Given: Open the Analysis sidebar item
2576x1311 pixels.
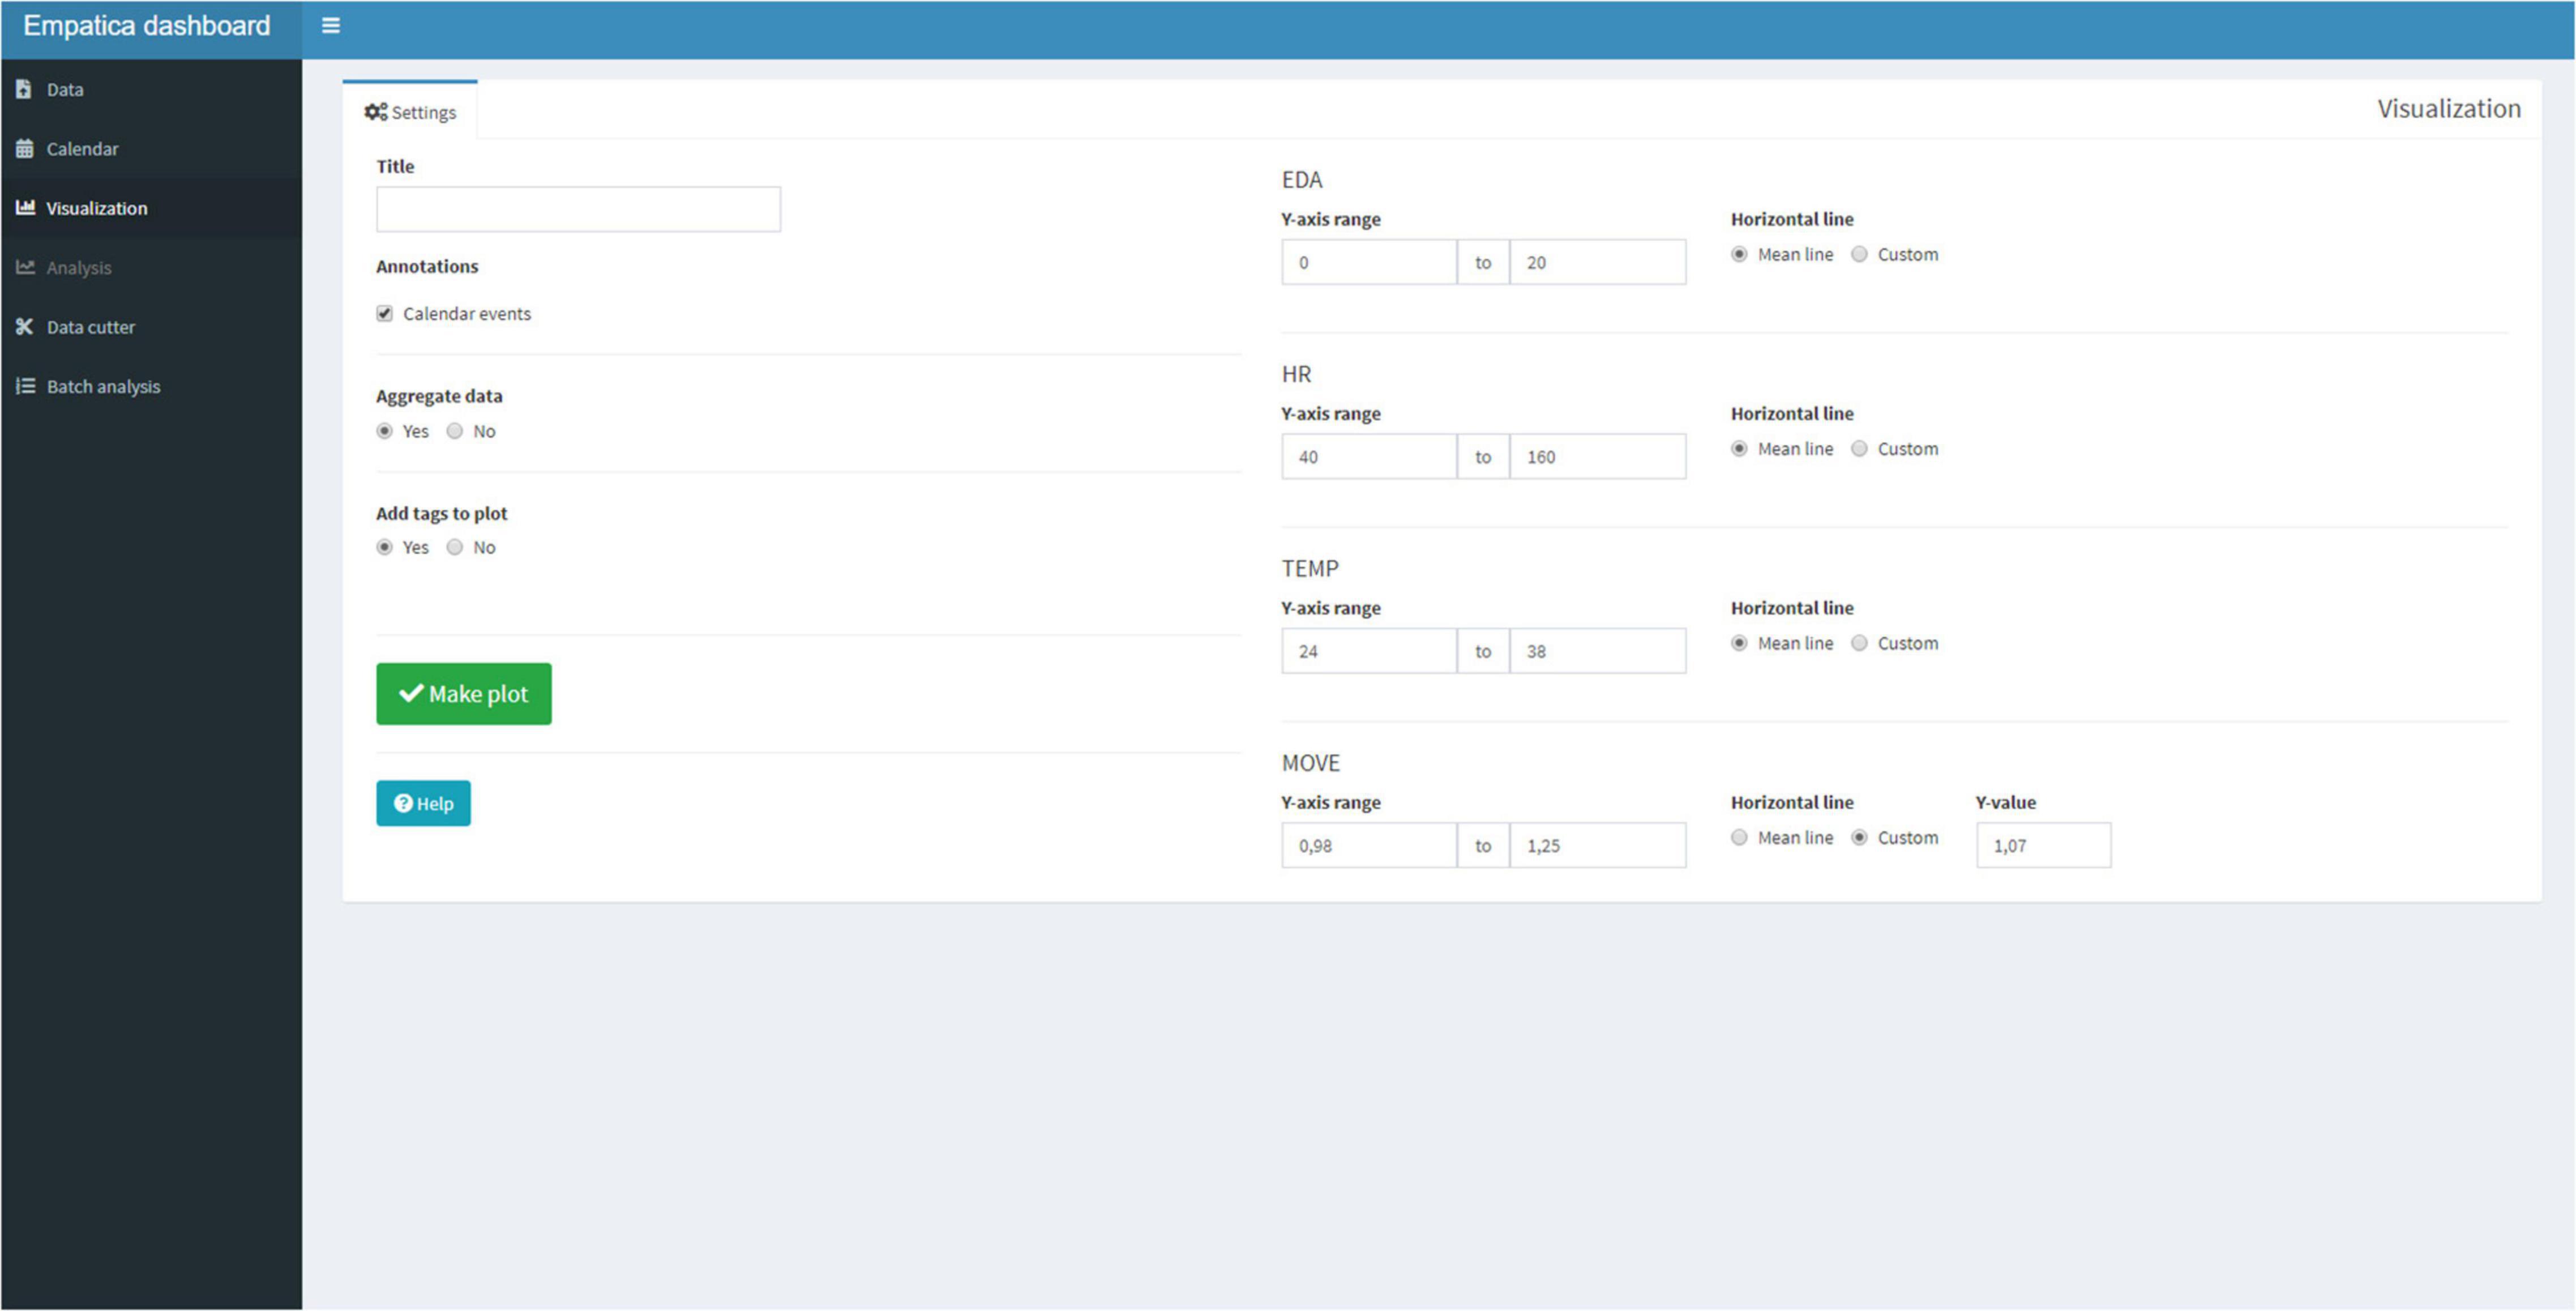Looking at the screenshot, I should tap(151, 267).
